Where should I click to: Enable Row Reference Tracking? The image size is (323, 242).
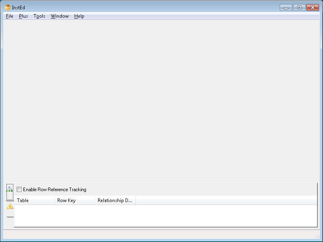pyautogui.click(x=19, y=189)
